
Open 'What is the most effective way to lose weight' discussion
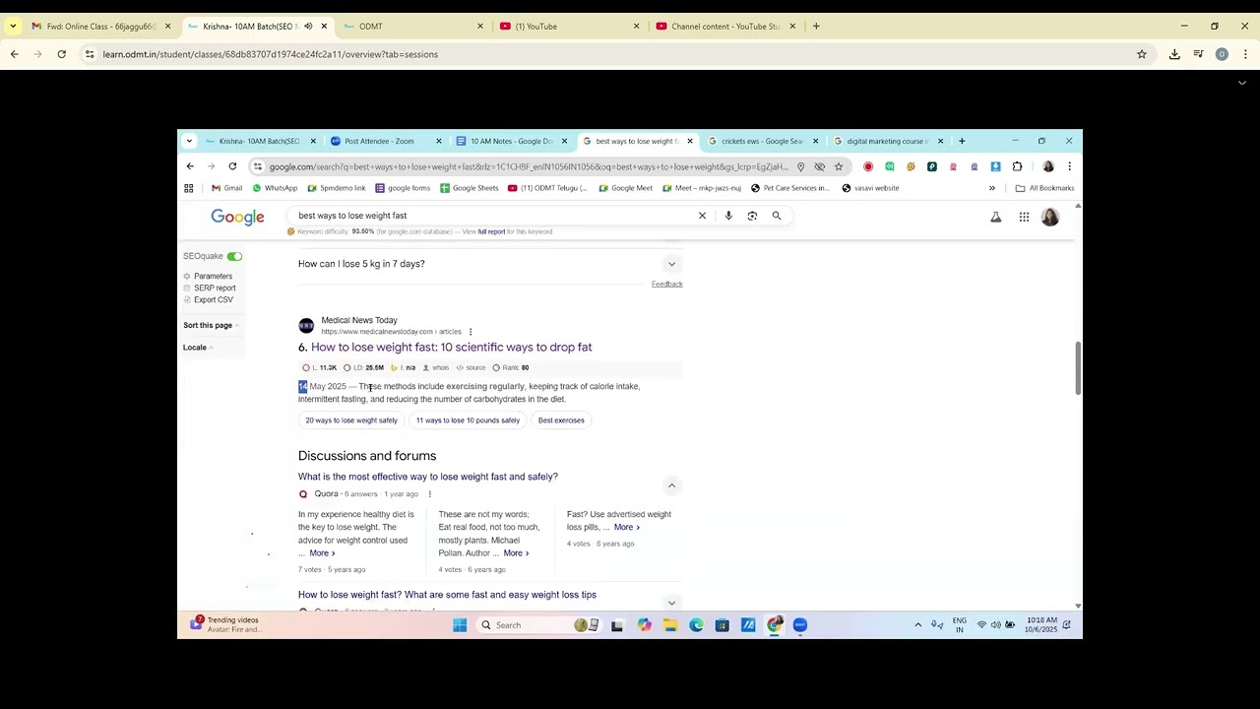[428, 477]
